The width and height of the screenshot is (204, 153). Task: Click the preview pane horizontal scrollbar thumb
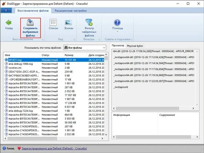coord(147,108)
